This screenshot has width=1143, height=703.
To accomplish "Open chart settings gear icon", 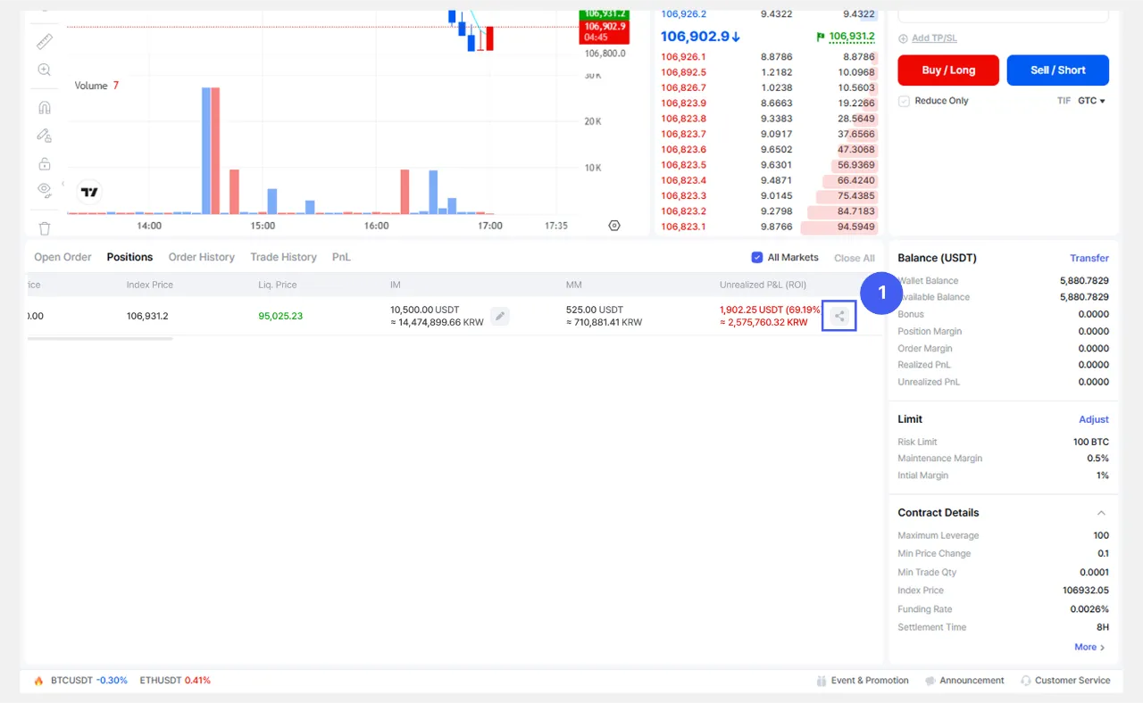I will pos(613,226).
